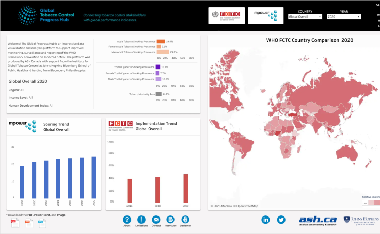
Task: Click the 'Implementation Trend' title text
Action: [x=156, y=123]
